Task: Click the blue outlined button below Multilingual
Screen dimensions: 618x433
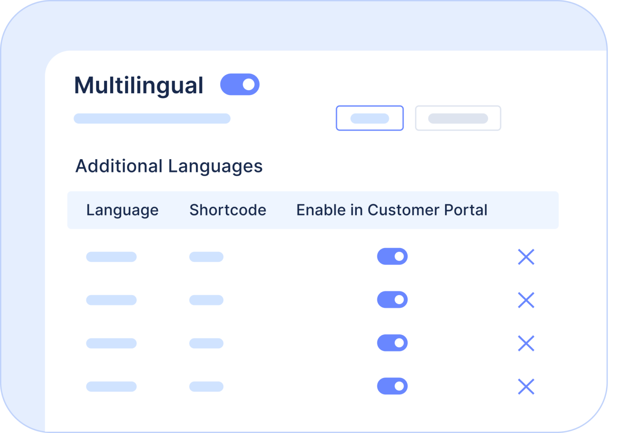Action: click(x=370, y=118)
